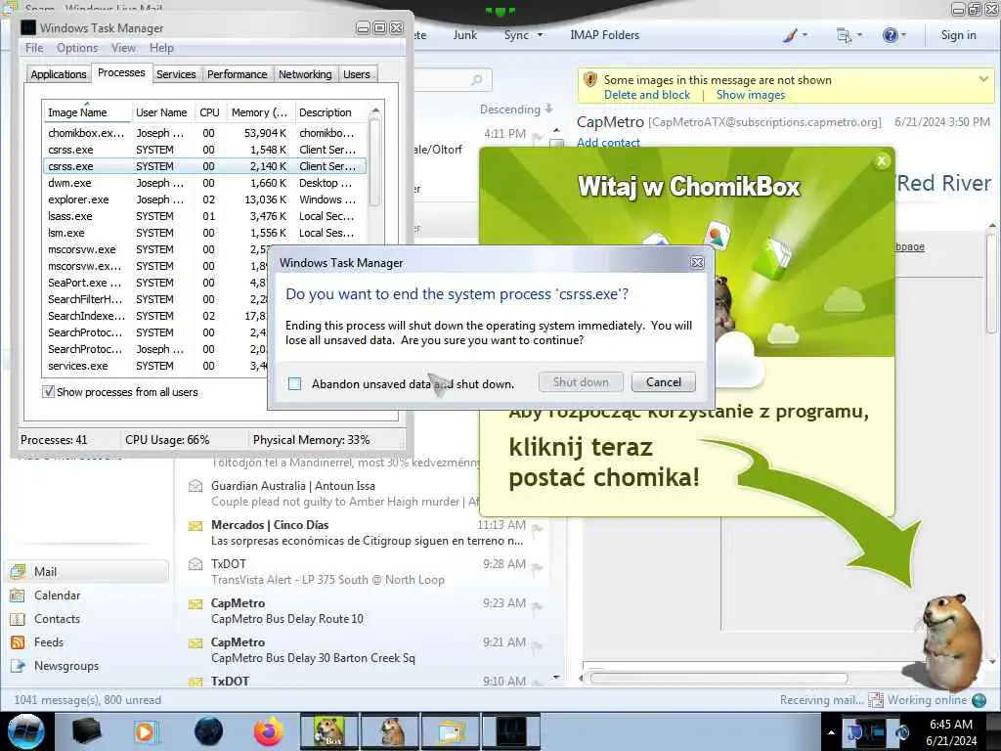The height and width of the screenshot is (751, 1001).
Task: Click envelope icon of CapMetro Barton Creek message
Action: (196, 643)
